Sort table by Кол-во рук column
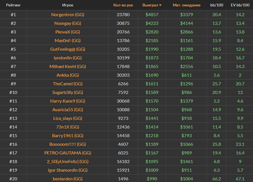 (x=123, y=5)
